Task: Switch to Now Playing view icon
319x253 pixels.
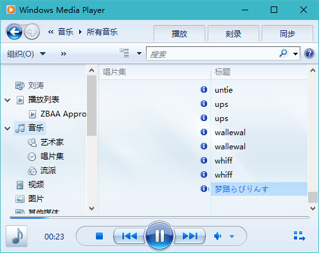Action: tap(299, 236)
